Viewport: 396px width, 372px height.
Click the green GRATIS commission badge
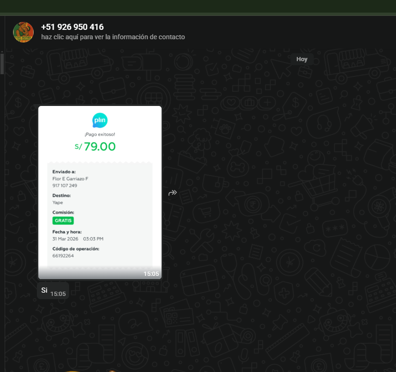click(x=63, y=220)
